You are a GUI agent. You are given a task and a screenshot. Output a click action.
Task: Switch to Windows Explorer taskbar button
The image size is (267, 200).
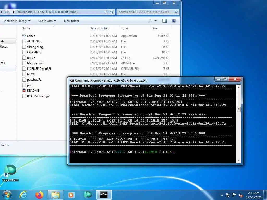click(x=56, y=195)
